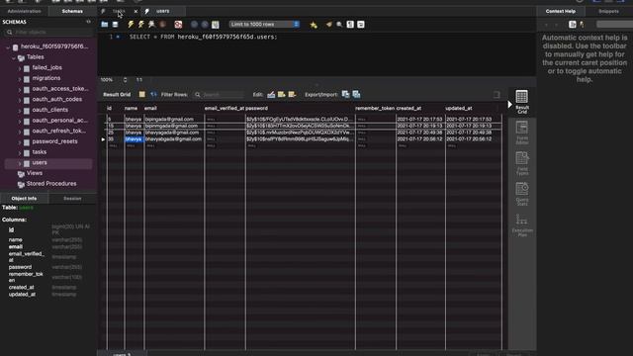Rollback the current transaction

[x=205, y=25]
